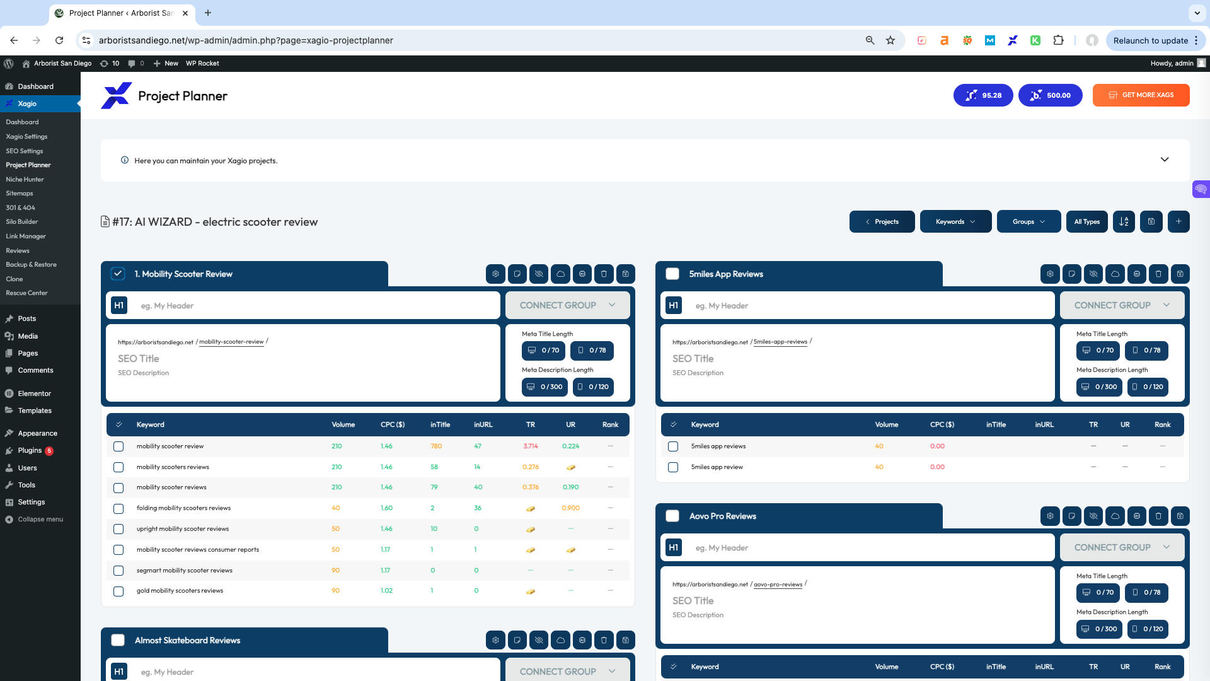Open Connect Group dropdown for Mobility Scooter Review
The image size is (1210, 681).
click(567, 305)
